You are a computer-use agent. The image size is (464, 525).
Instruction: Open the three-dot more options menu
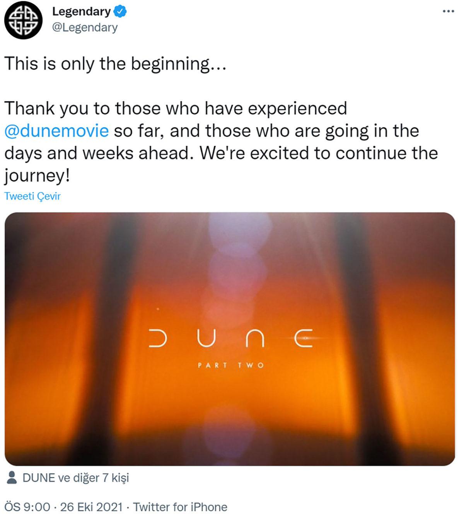(x=448, y=12)
